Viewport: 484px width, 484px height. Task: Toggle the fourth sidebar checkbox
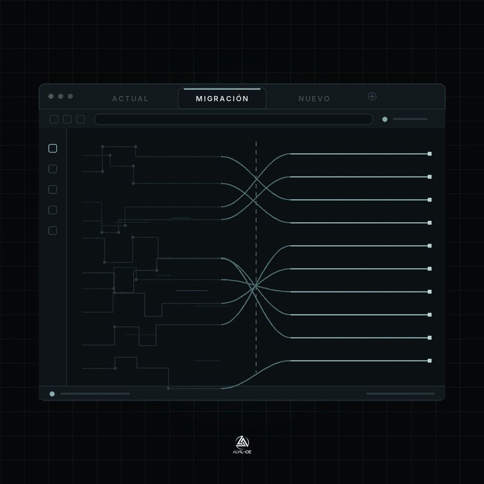[53, 210]
